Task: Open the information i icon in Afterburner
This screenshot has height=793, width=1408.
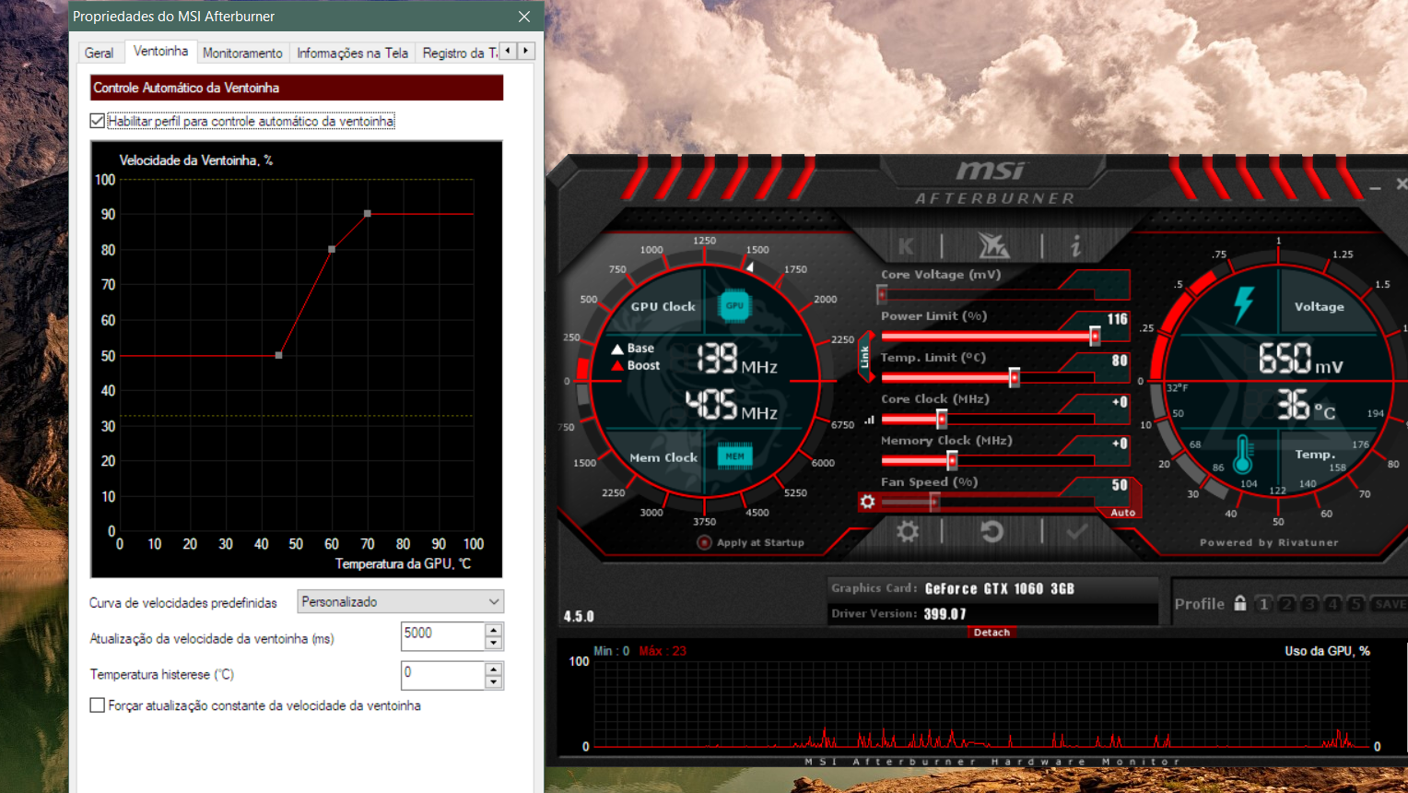Action: (1074, 245)
